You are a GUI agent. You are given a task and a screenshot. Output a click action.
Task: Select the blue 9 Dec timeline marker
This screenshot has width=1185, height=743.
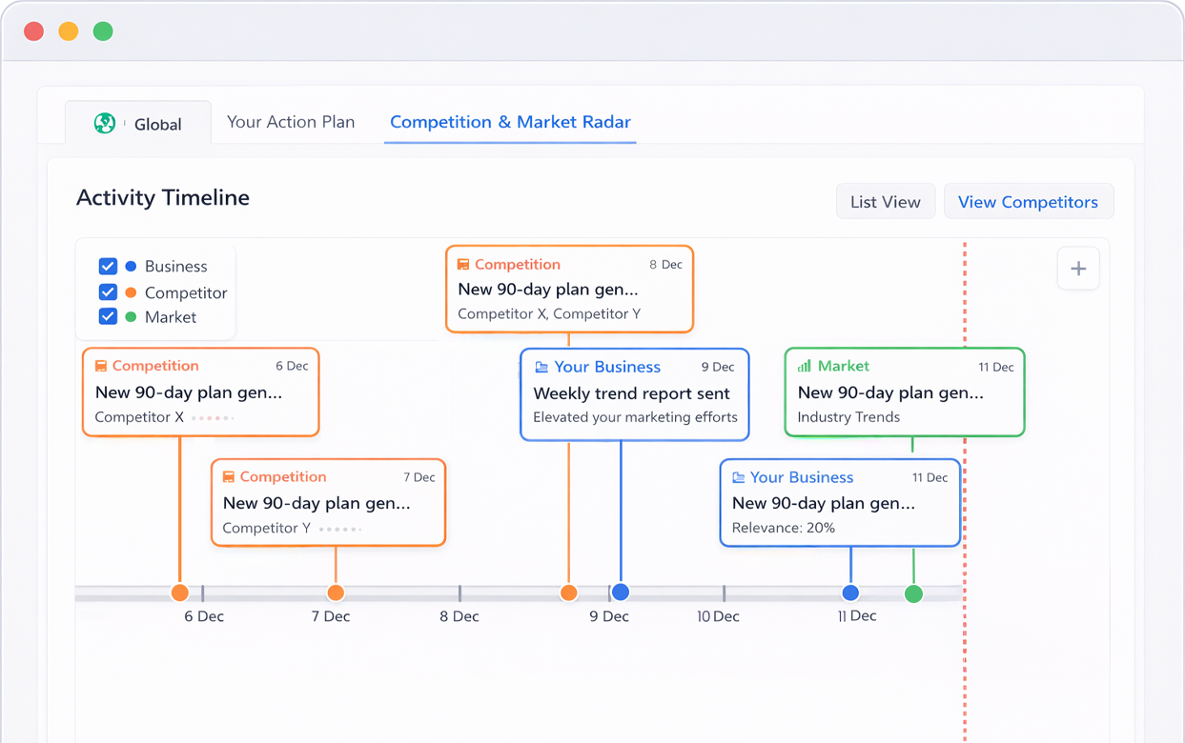click(x=621, y=592)
